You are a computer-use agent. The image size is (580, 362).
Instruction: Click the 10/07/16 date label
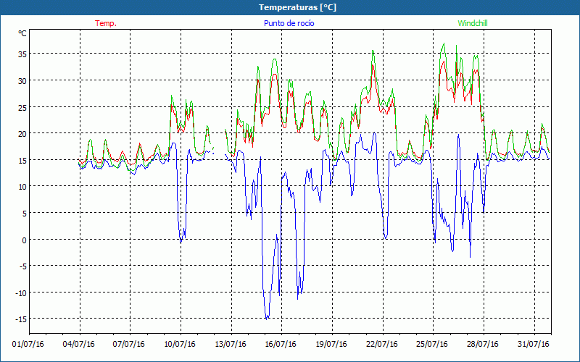pos(180,345)
